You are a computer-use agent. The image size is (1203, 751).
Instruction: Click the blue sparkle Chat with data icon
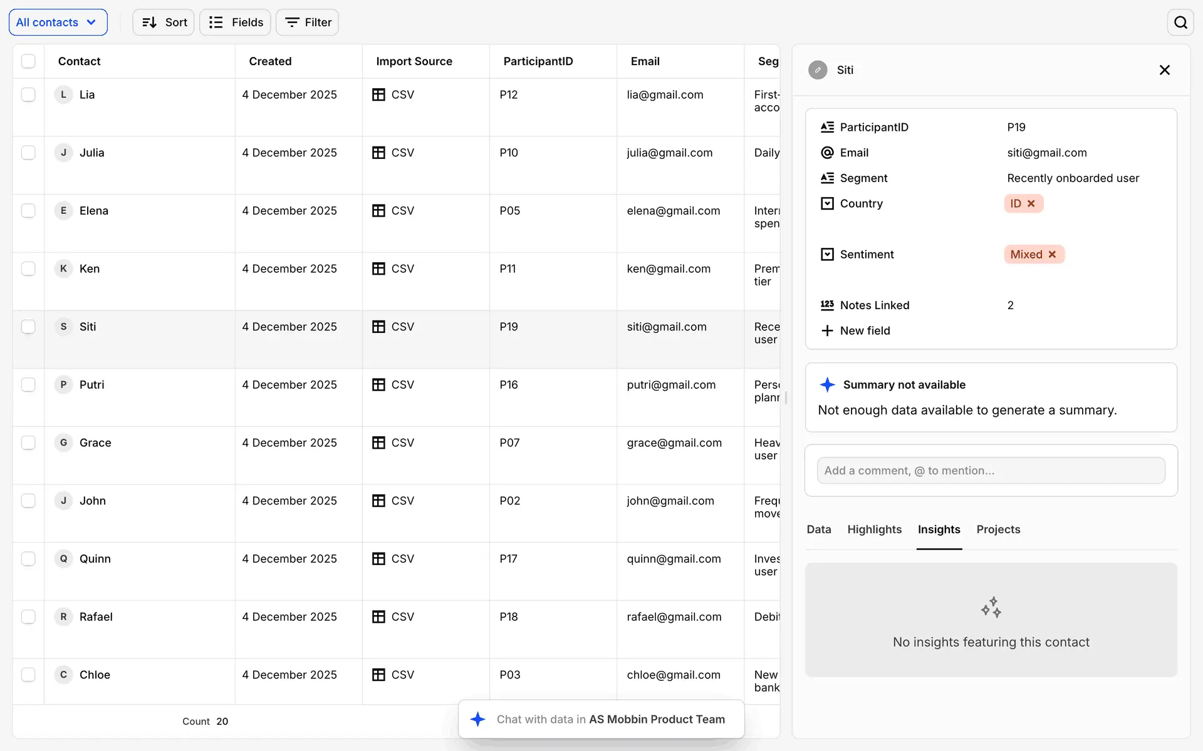[478, 719]
